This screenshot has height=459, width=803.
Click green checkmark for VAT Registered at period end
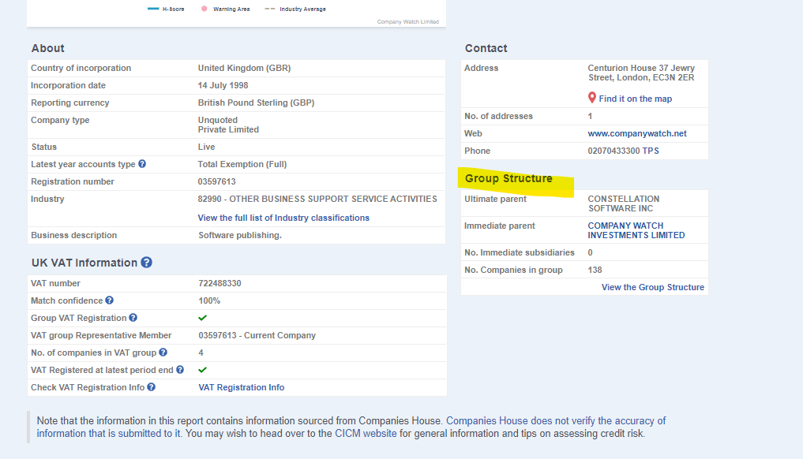(x=202, y=369)
